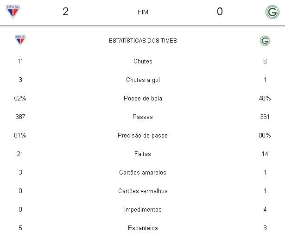Select the Chutes a gol row label
This screenshot has height=244, width=285.
pyautogui.click(x=143, y=80)
